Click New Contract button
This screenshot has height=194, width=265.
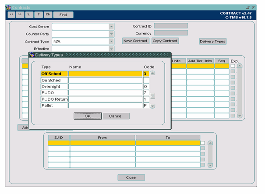click(135, 41)
